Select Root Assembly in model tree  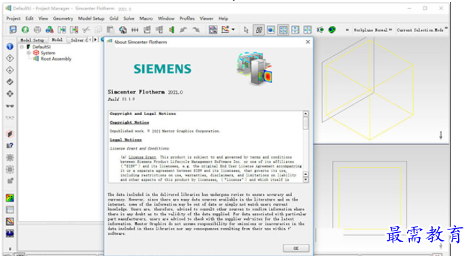click(x=56, y=59)
